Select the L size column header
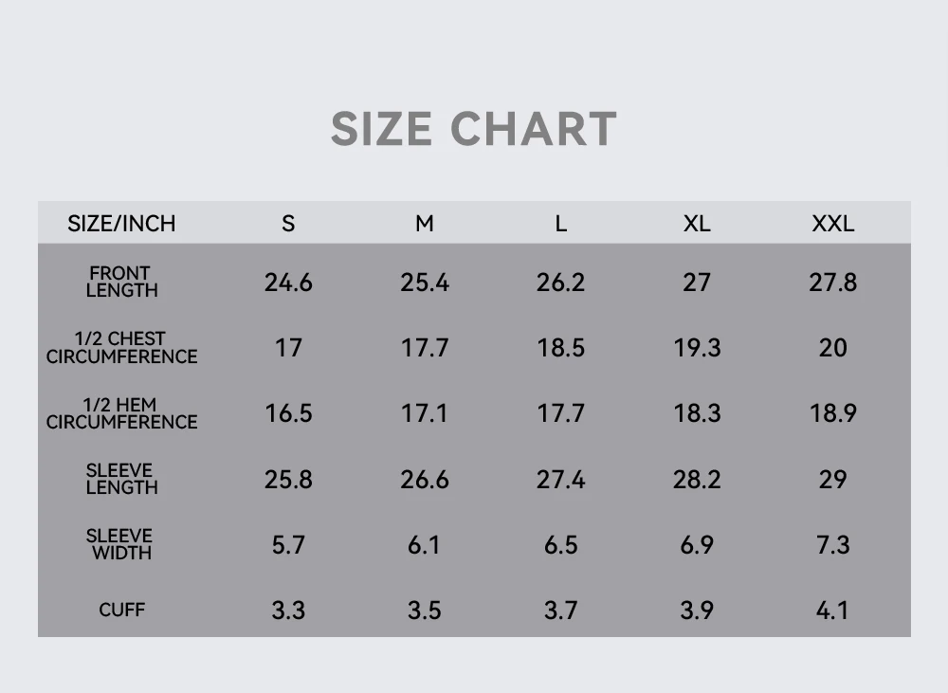The height and width of the screenshot is (693, 948). [561, 224]
